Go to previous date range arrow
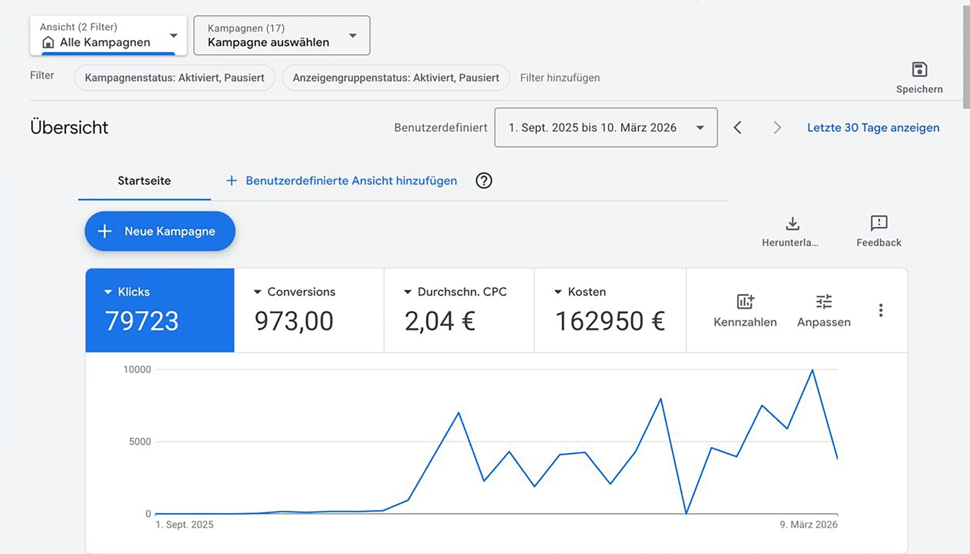The width and height of the screenshot is (970, 554). point(738,127)
